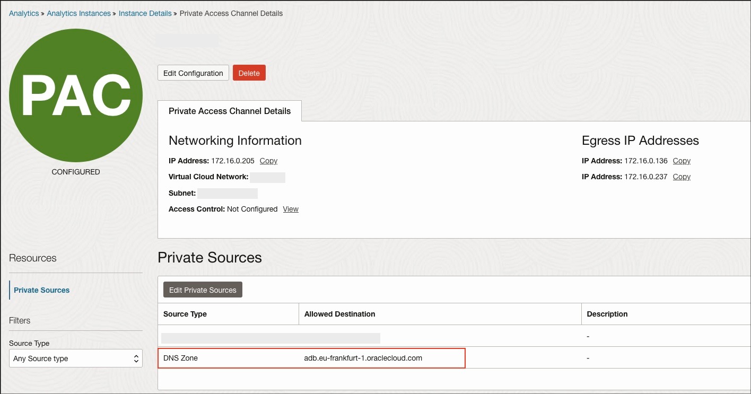Click the adb.eu-frankfurt-1.oraclecloud.com destination entry

click(x=362, y=358)
